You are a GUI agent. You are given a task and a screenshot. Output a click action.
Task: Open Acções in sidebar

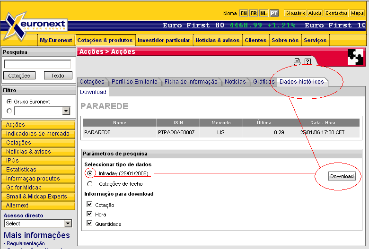pyautogui.click(x=38, y=125)
